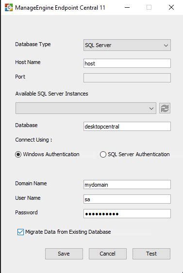Image resolution: width=183 pixels, height=273 pixels.
Task: Choose SQL Server Authentication option
Action: (103, 154)
